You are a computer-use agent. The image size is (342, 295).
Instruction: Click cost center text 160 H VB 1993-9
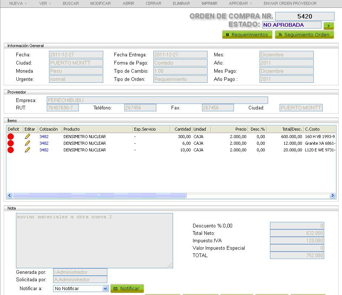tap(320, 137)
